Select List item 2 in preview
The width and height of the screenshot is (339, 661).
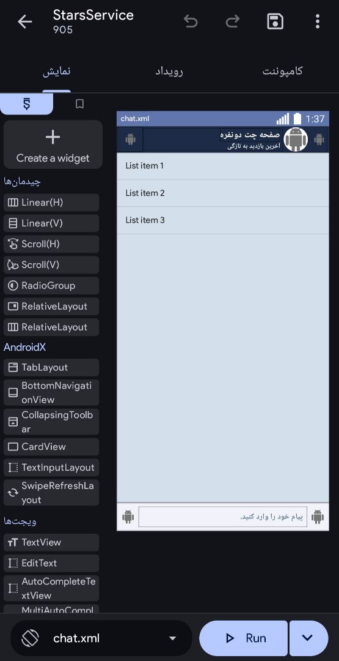pos(222,193)
